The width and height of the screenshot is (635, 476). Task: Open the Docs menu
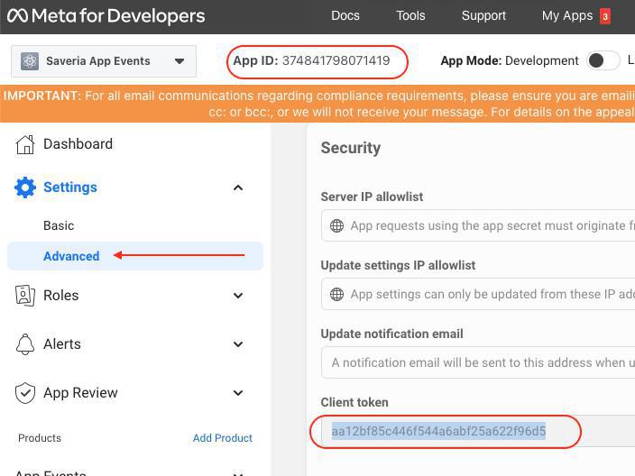(x=345, y=16)
